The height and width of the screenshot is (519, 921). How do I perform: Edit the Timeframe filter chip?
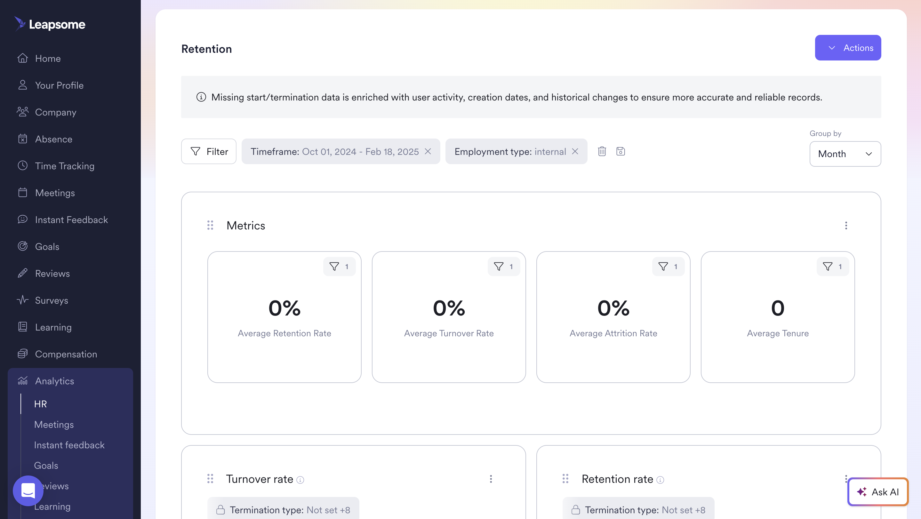tap(334, 152)
